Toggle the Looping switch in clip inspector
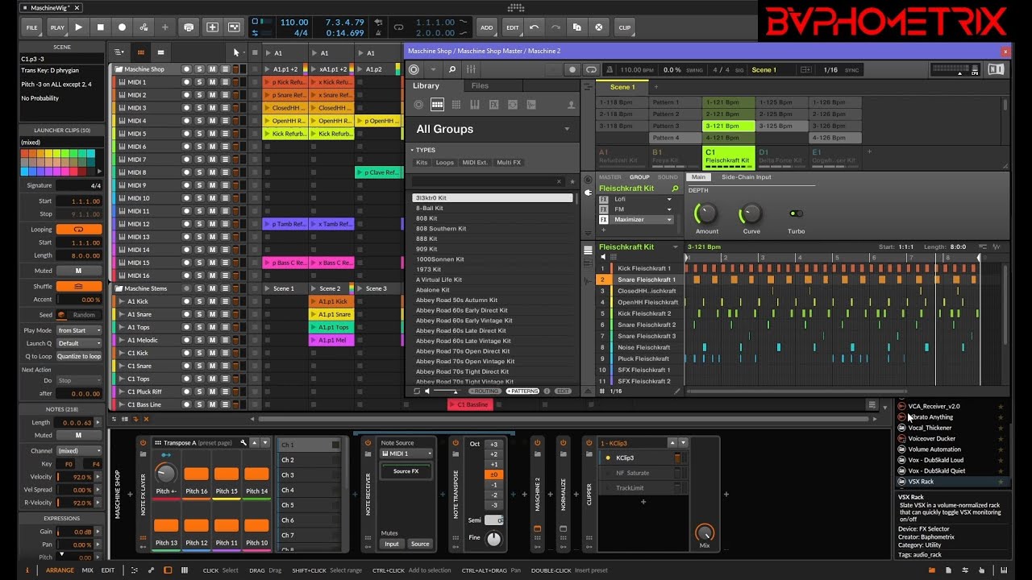This screenshot has width=1032, height=580. 79,230
